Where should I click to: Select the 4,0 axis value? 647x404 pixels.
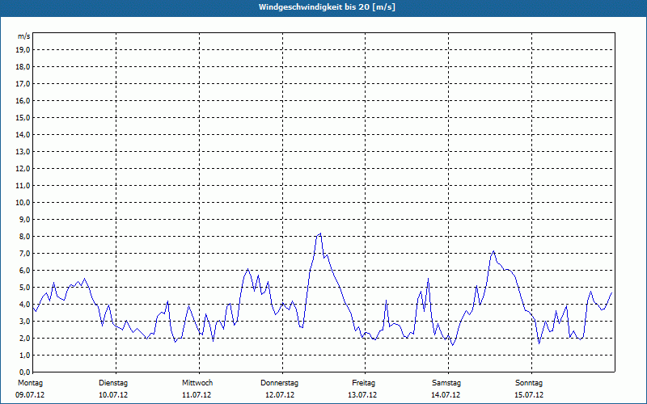[25, 305]
